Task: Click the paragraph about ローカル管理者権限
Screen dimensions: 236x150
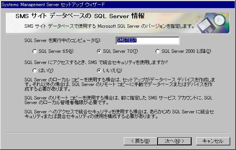Action: click(x=118, y=100)
